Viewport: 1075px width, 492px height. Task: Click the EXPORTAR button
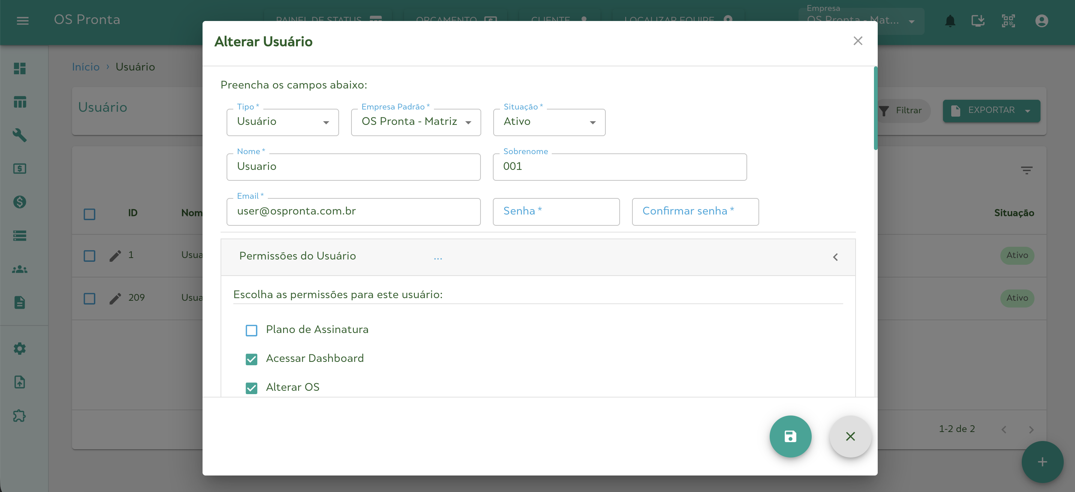[991, 111]
